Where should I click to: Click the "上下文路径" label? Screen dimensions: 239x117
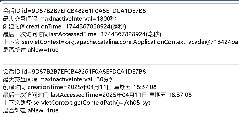(x=17, y=103)
